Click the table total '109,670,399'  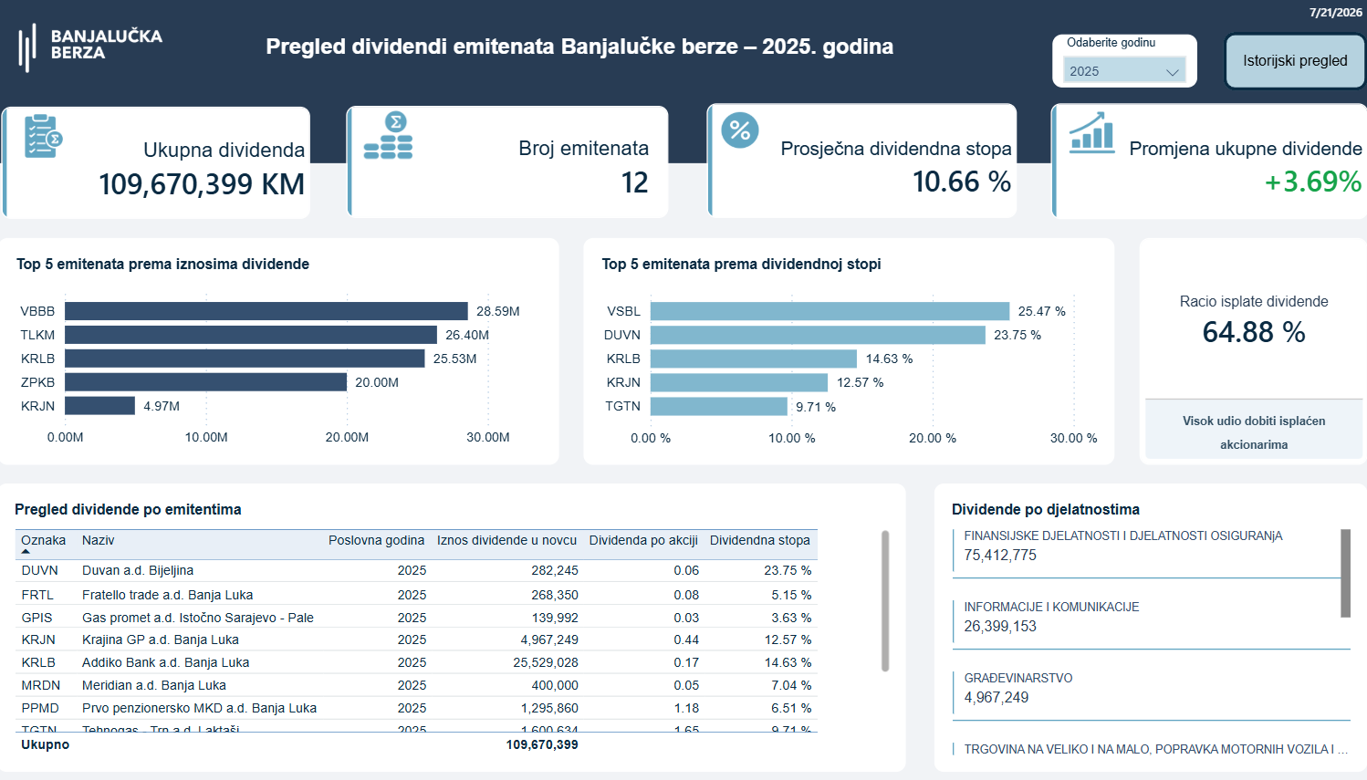pyautogui.click(x=542, y=744)
